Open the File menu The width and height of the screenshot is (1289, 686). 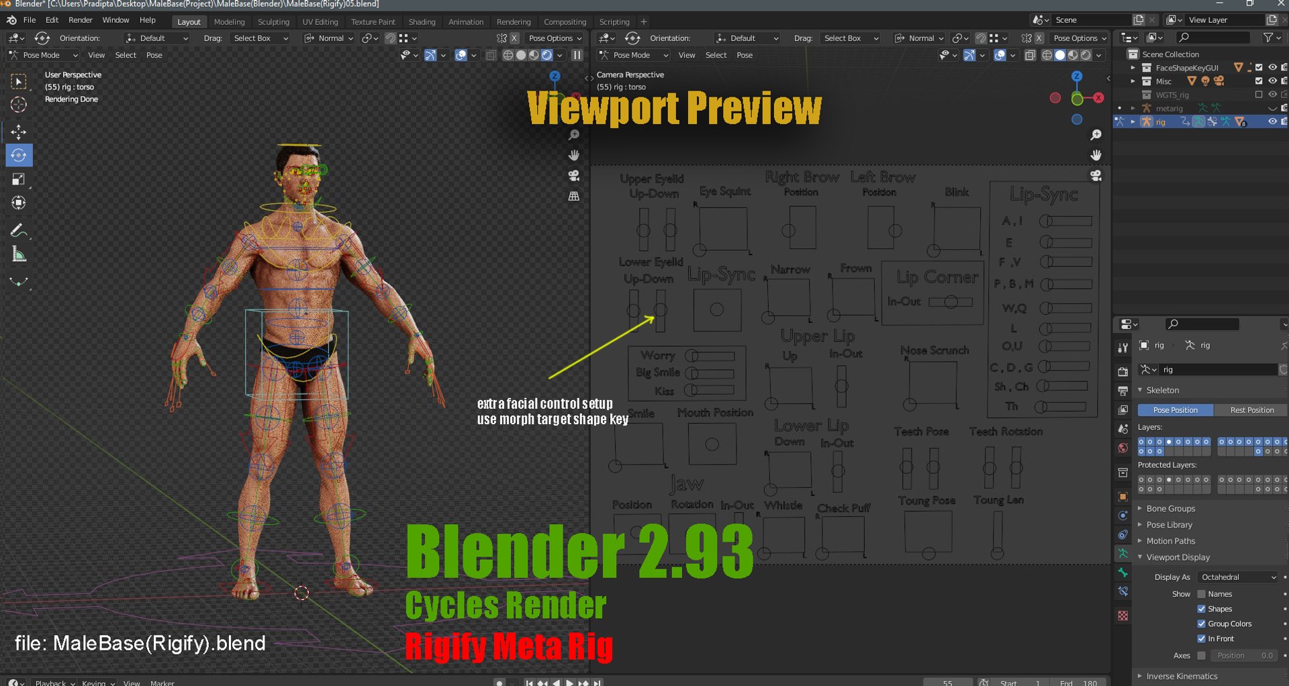pos(30,20)
